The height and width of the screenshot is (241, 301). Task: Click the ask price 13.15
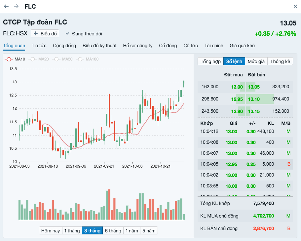(254, 111)
